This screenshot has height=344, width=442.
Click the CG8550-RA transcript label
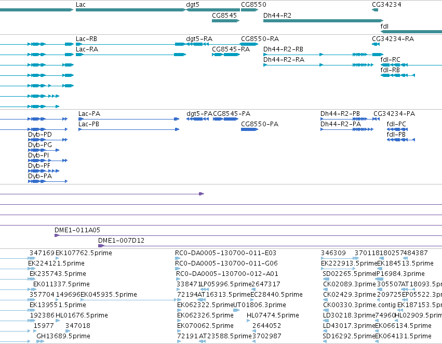[x=260, y=39]
